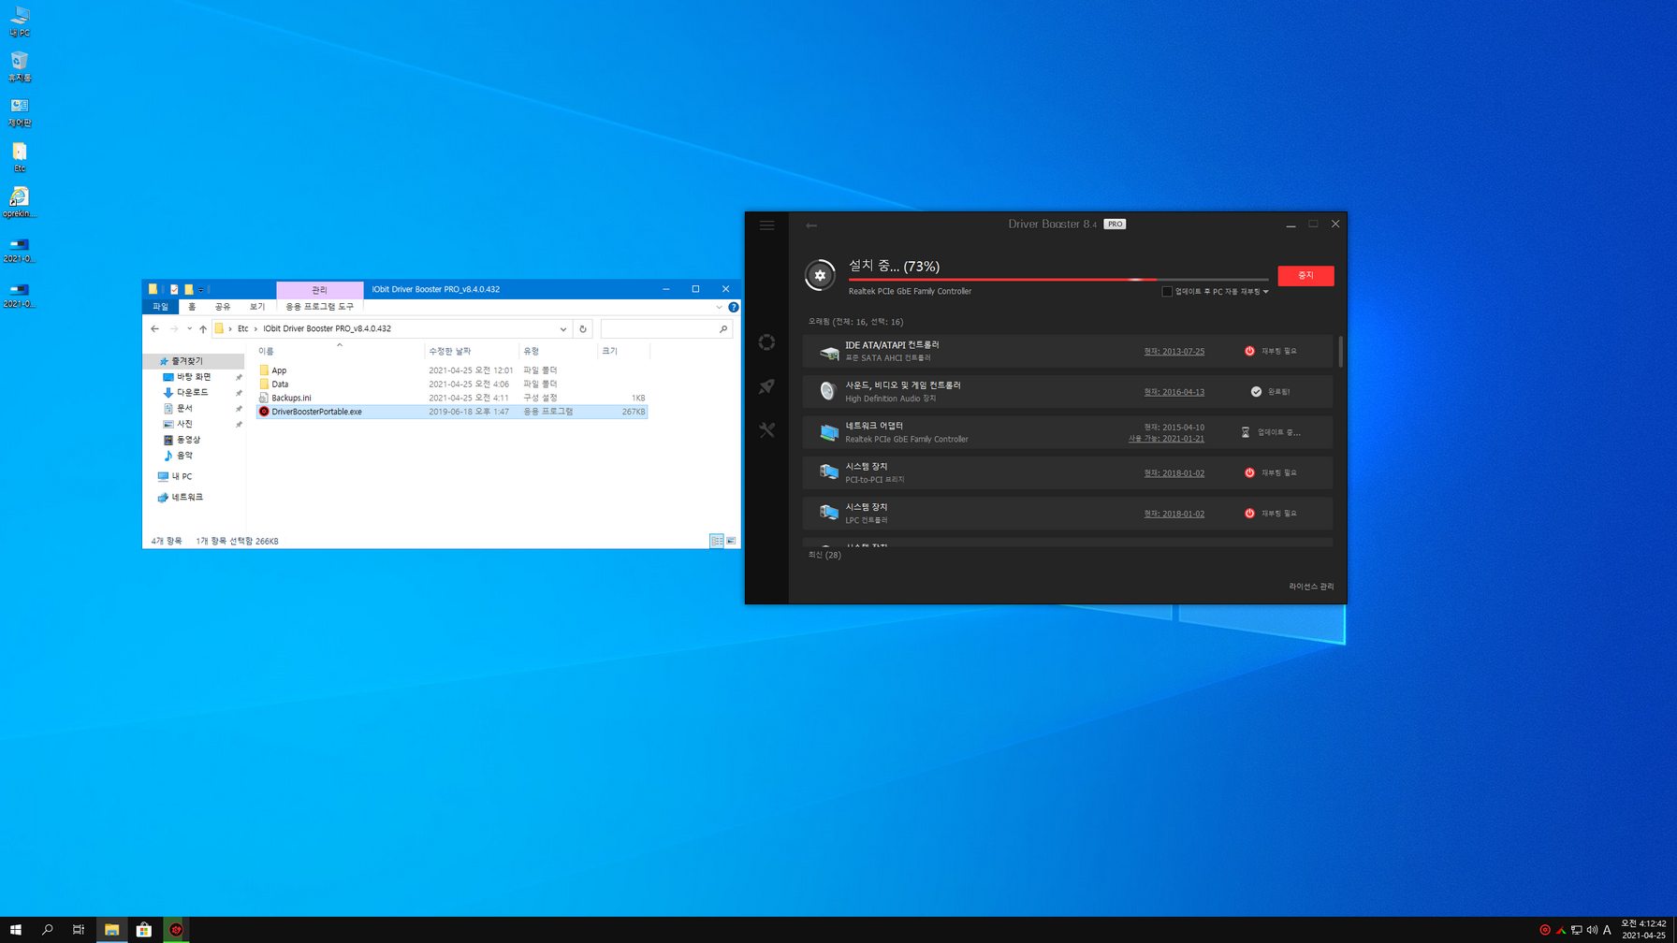Select the 오래됨 outdated section header
The height and width of the screenshot is (943, 1677).
pos(855,322)
